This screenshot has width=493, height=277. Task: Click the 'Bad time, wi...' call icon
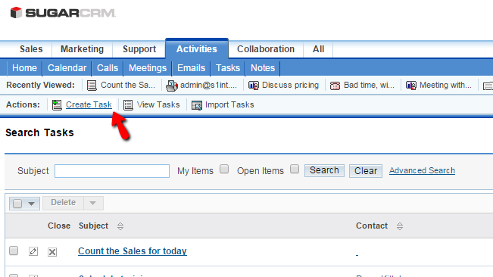click(335, 86)
